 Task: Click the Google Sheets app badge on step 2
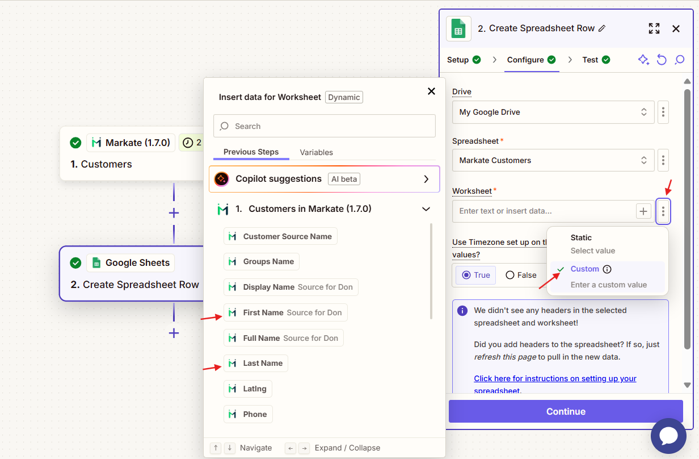[x=130, y=262]
